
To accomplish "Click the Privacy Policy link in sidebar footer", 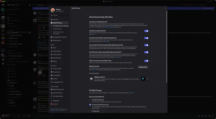I will coord(52,110).
